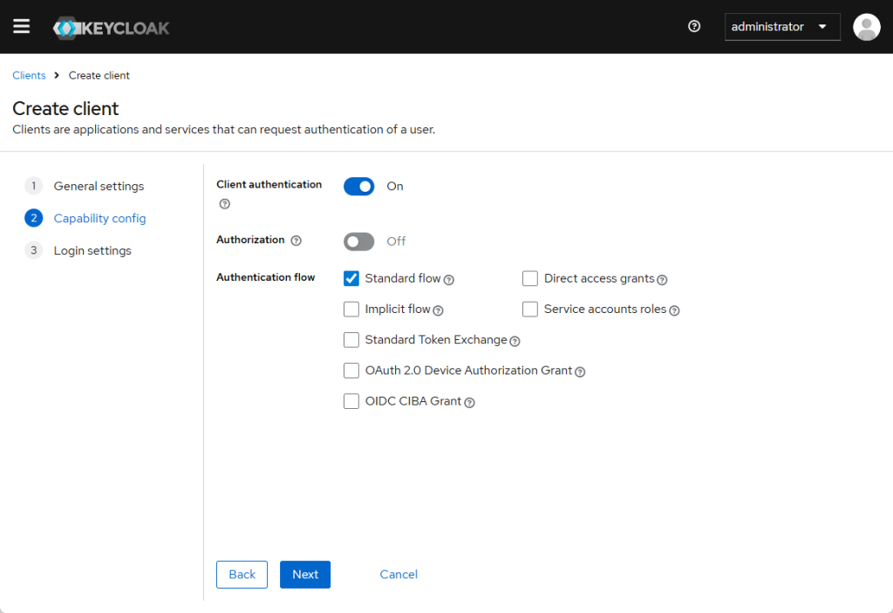893x613 pixels.
Task: Click the client description text under heading
Action: coord(224,130)
